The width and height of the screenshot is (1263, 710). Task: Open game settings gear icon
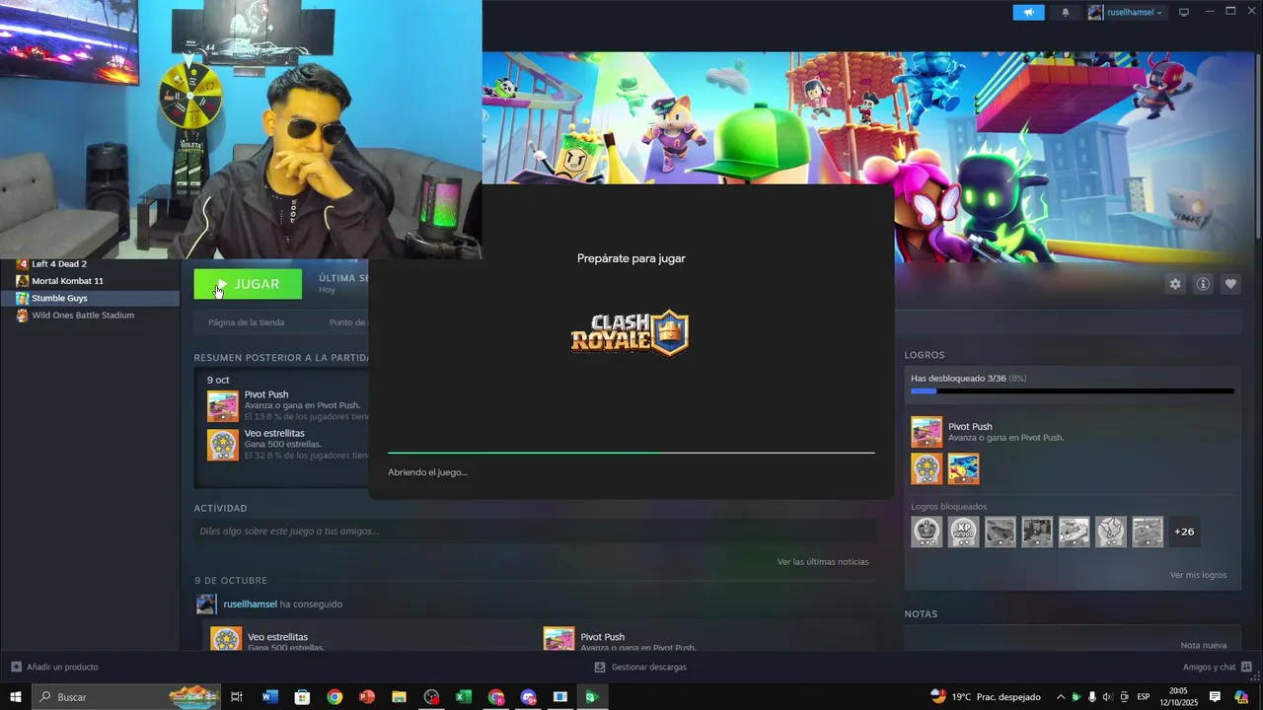point(1175,284)
